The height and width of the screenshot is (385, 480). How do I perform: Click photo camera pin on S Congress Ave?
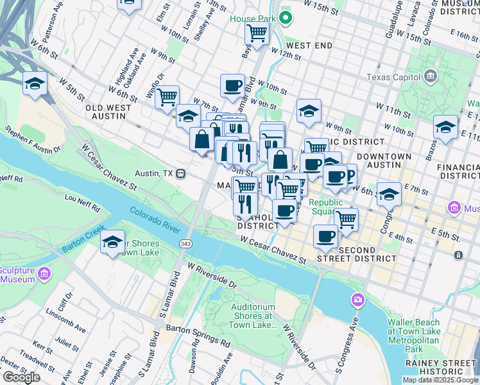[358, 299]
